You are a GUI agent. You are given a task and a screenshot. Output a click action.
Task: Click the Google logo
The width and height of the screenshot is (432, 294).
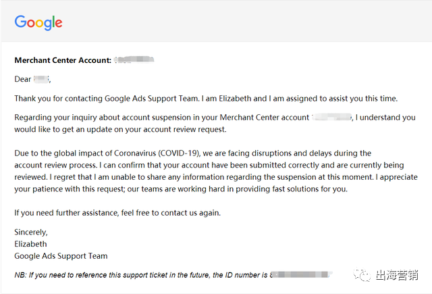pos(38,22)
